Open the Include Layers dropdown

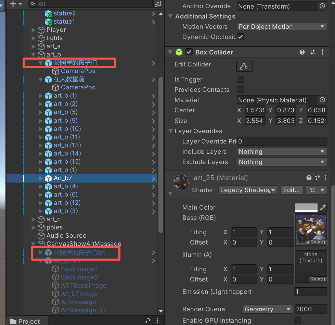tap(282, 152)
